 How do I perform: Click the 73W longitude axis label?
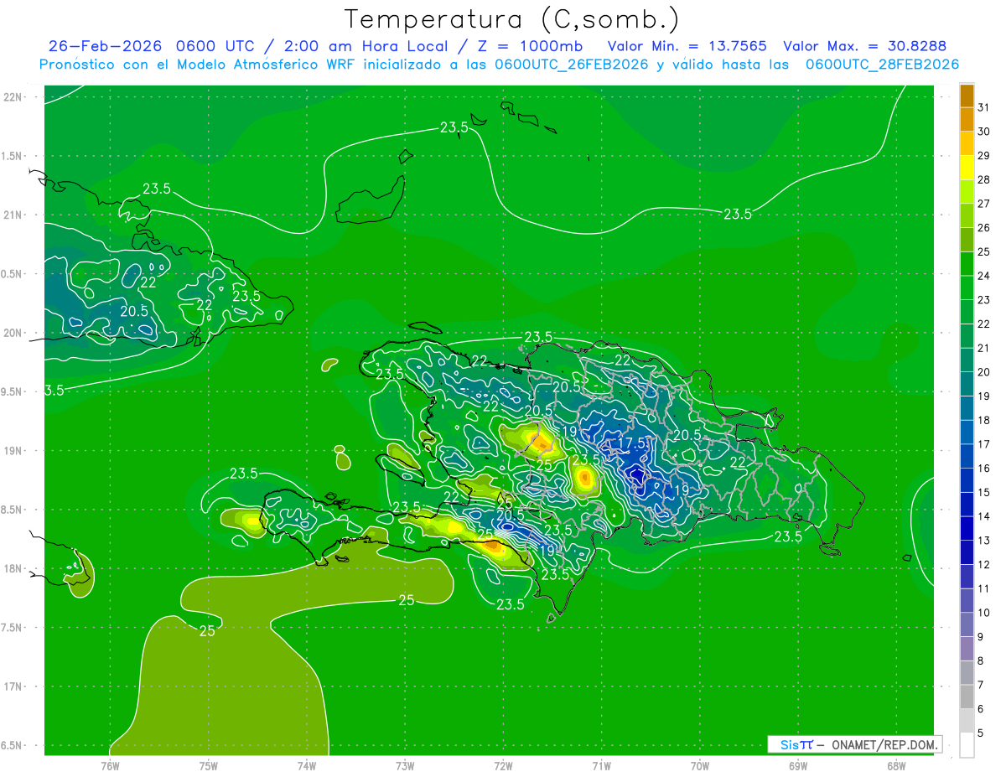[x=405, y=766]
